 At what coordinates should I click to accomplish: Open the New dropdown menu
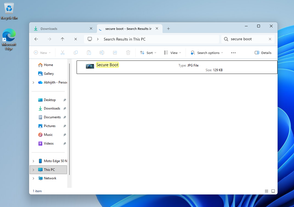42,53
